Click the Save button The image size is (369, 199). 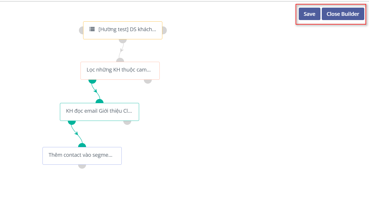click(309, 14)
